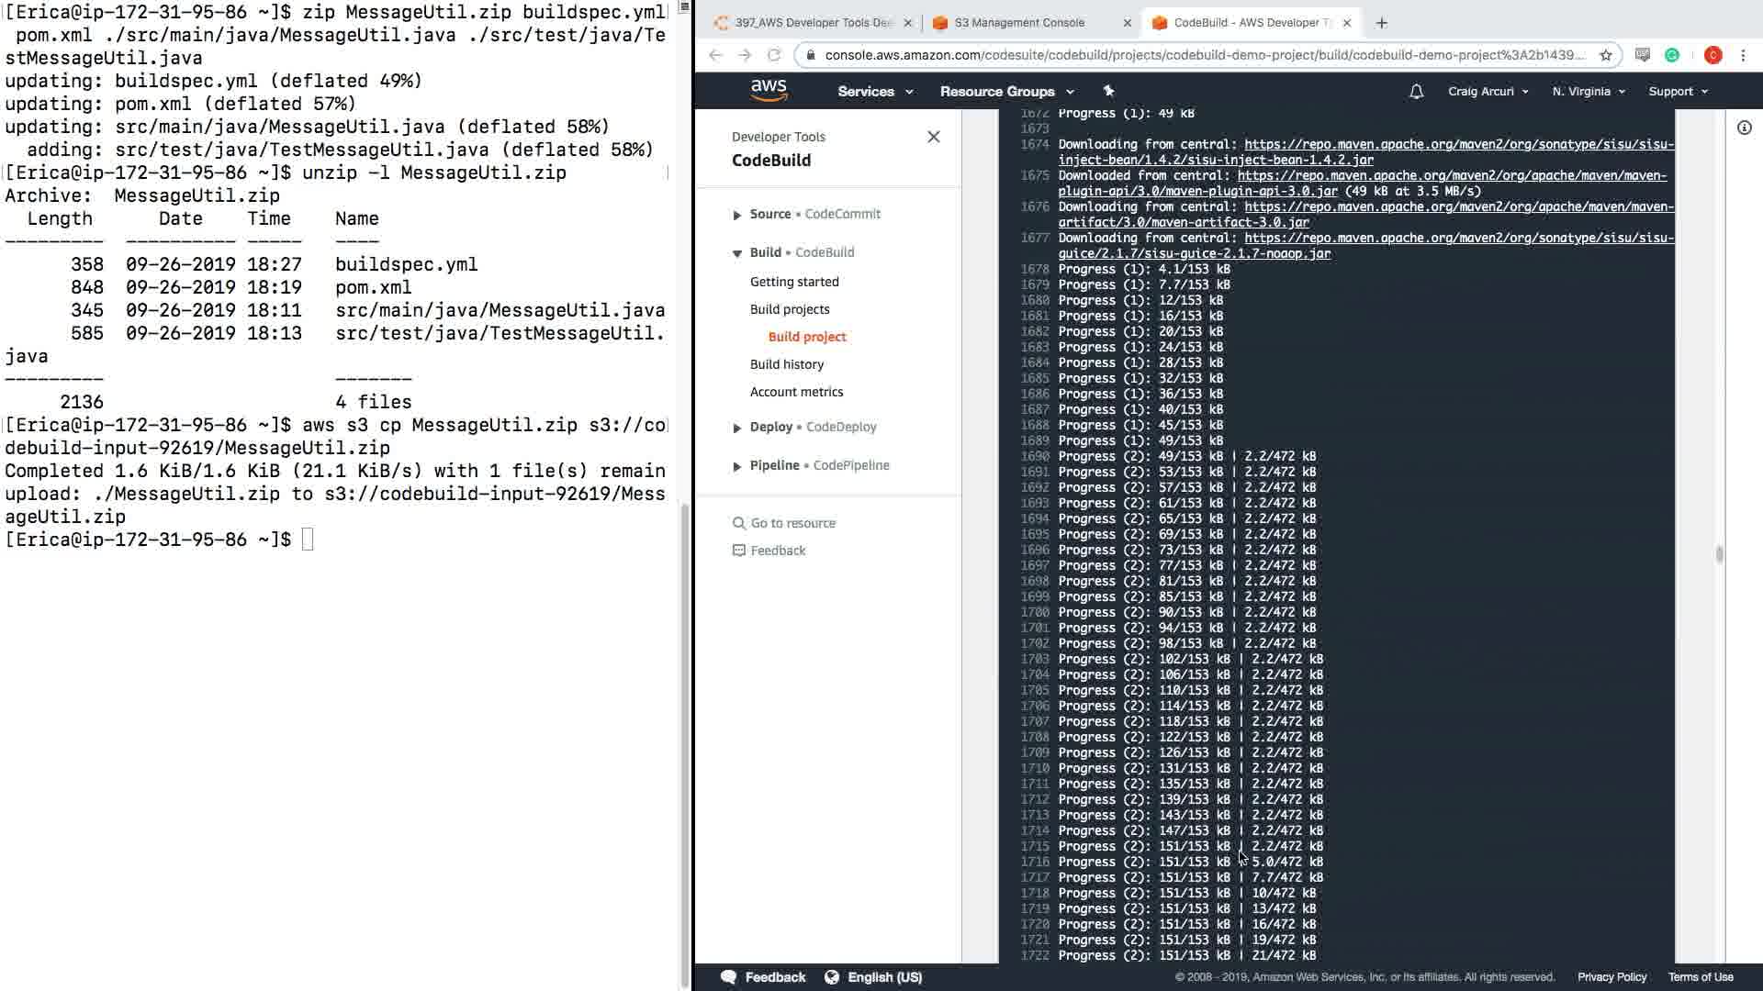Image resolution: width=1763 pixels, height=991 pixels.
Task: Click the AWS logo home icon
Action: [769, 90]
